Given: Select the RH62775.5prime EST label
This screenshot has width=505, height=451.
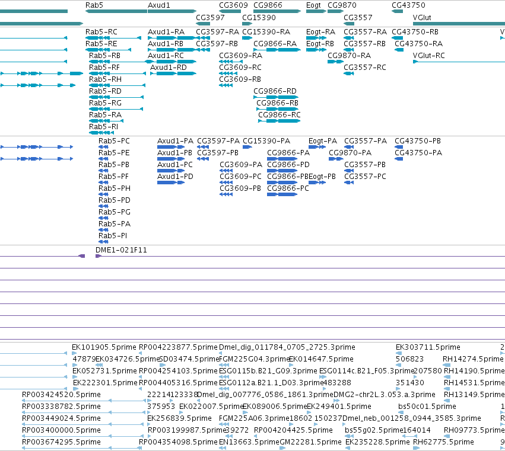Looking at the screenshot, I should coord(443,442).
